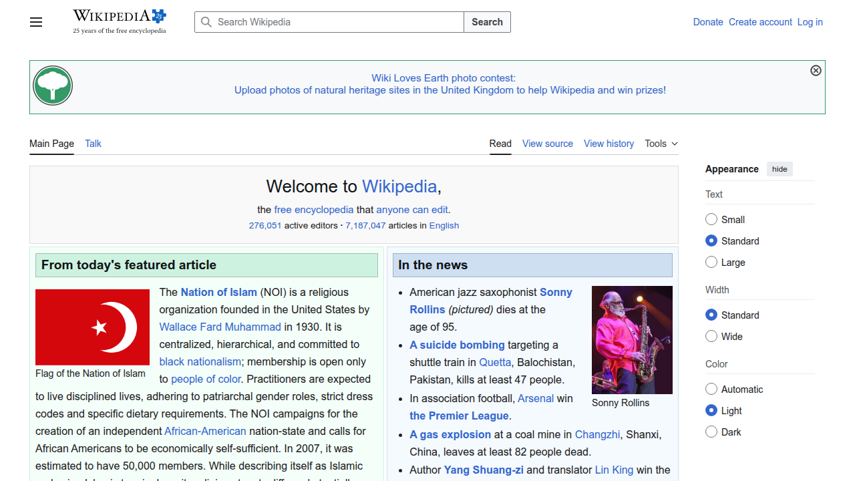855x481 pixels.
Task: Open the hamburger main menu
Action: click(x=36, y=22)
